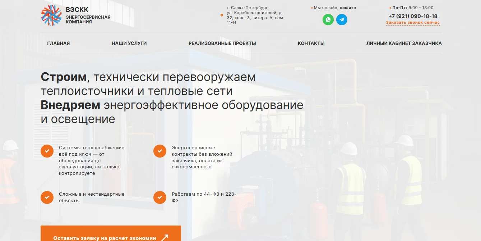This screenshot has height=241, width=481.
Task: Open WhatsApp chat via green icon
Action: [328, 19]
